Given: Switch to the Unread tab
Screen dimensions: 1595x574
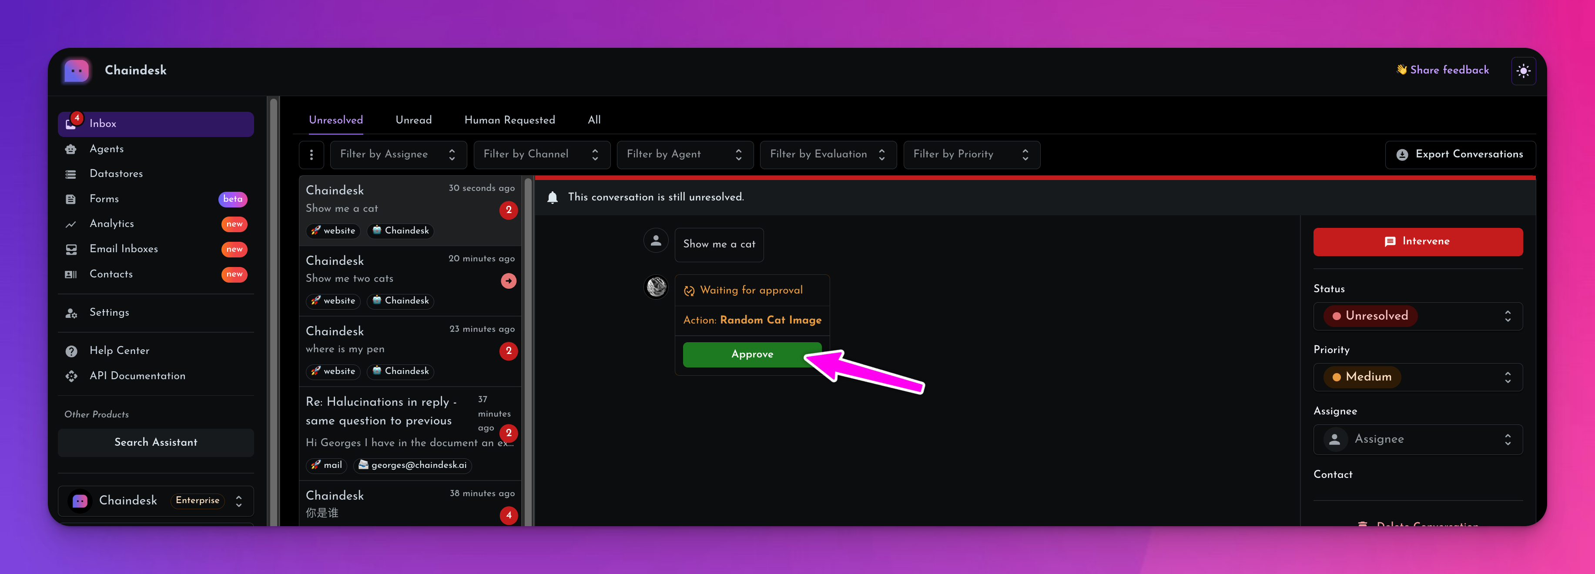Looking at the screenshot, I should pos(414,120).
